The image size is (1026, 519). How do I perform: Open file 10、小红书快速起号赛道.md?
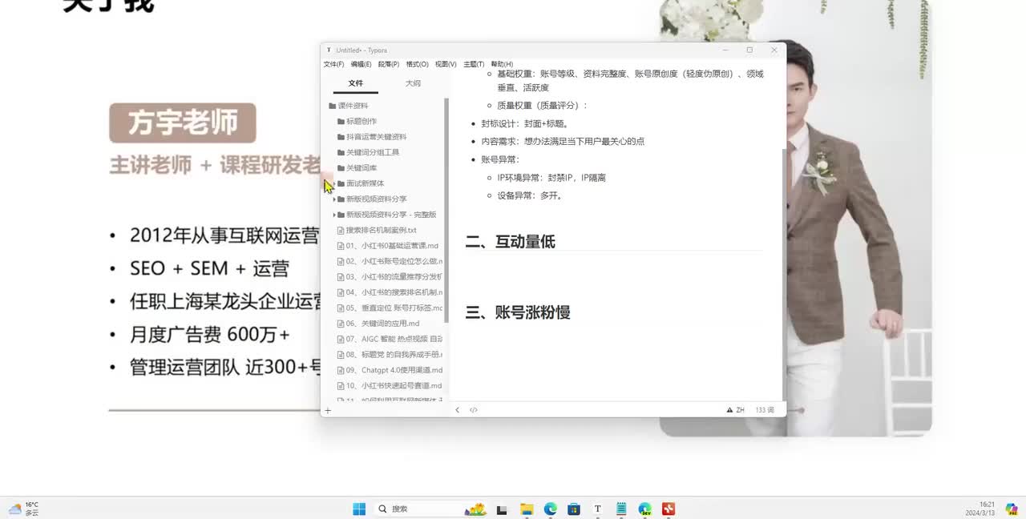coord(390,386)
